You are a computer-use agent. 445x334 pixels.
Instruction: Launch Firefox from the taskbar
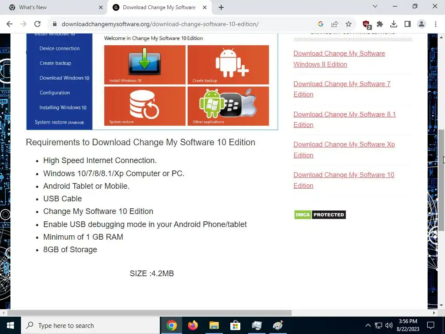coord(193,325)
